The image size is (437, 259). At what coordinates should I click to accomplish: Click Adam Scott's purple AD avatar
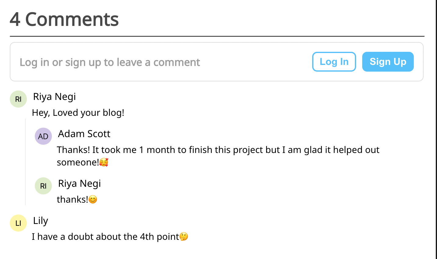click(x=43, y=136)
